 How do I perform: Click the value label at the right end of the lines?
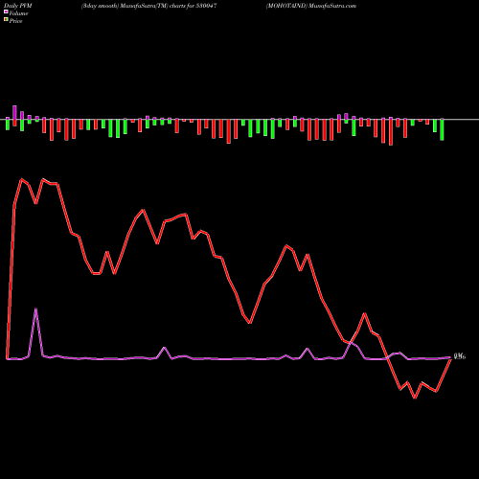[460, 356]
